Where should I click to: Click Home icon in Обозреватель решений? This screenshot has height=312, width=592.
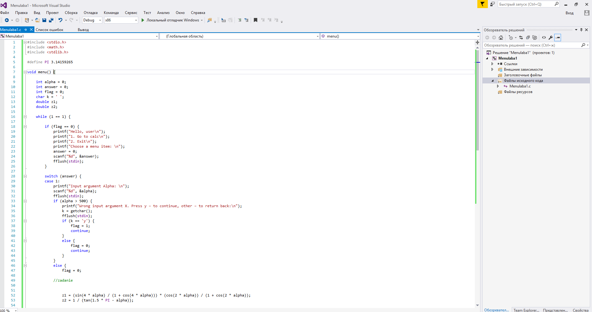(x=501, y=38)
